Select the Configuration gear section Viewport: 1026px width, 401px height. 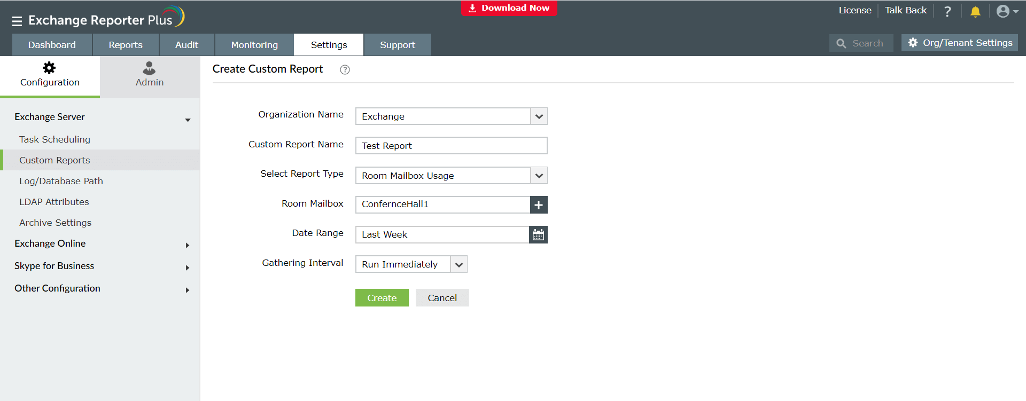pyautogui.click(x=50, y=76)
